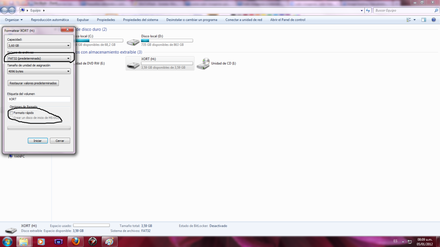
Task: Launch Windows Media Player from the taskbar
Action: [x=41, y=241]
